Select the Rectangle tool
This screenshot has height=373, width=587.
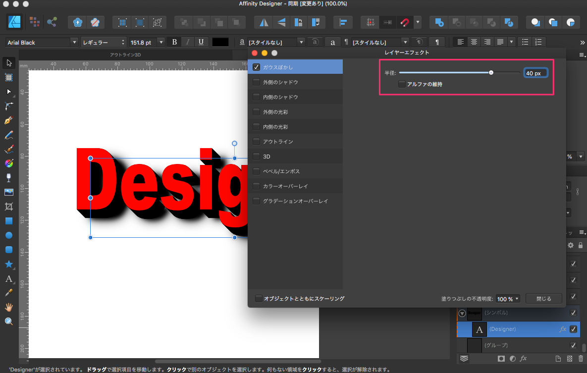[x=9, y=221]
